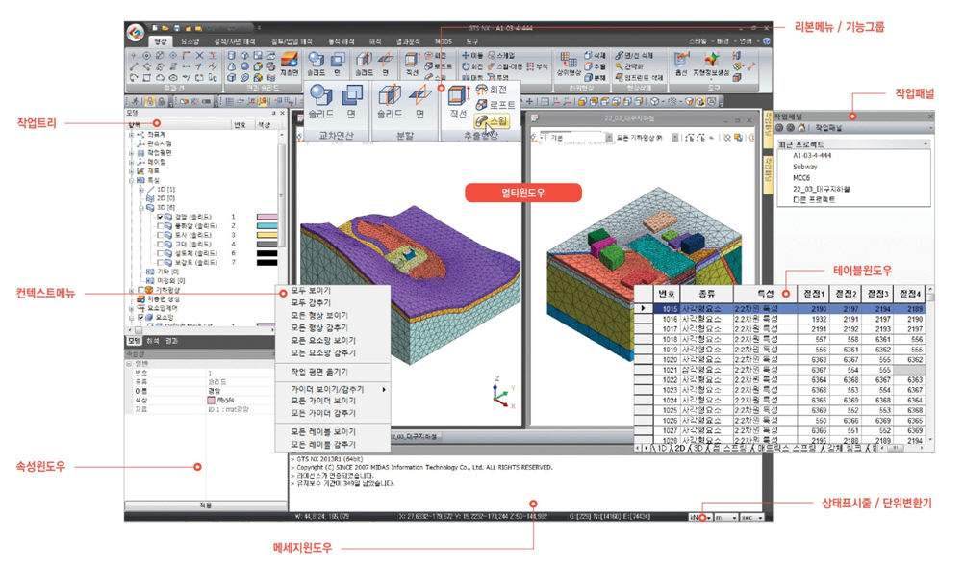
Task: Click the large 스윕 (Sweep) extrude icon
Action: tap(491, 121)
